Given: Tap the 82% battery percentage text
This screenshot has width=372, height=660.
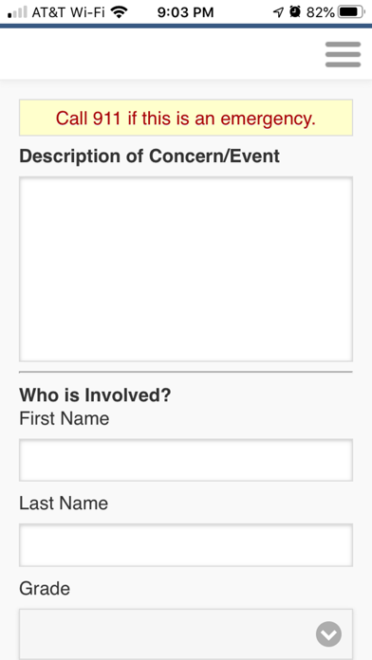Looking at the screenshot, I should tap(321, 12).
